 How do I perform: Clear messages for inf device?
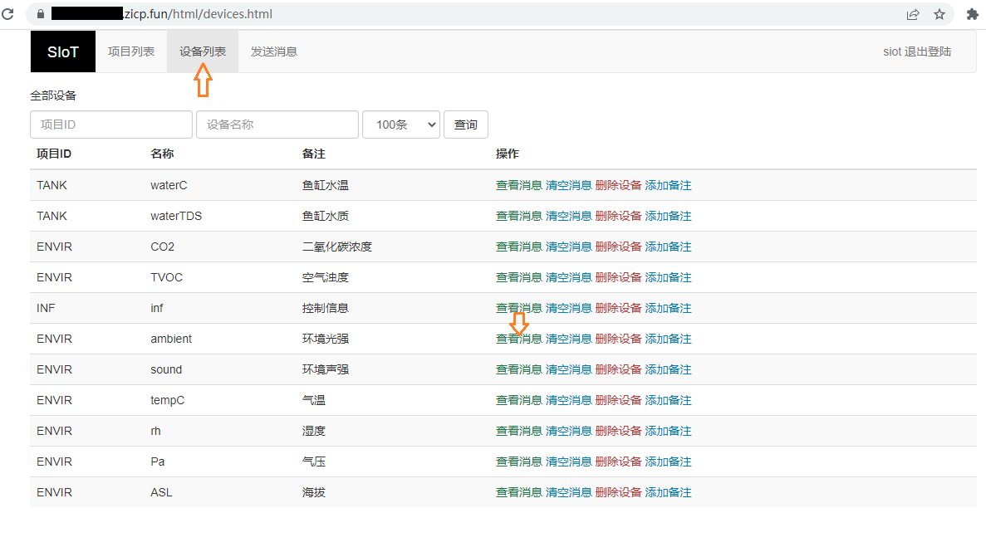coord(568,308)
